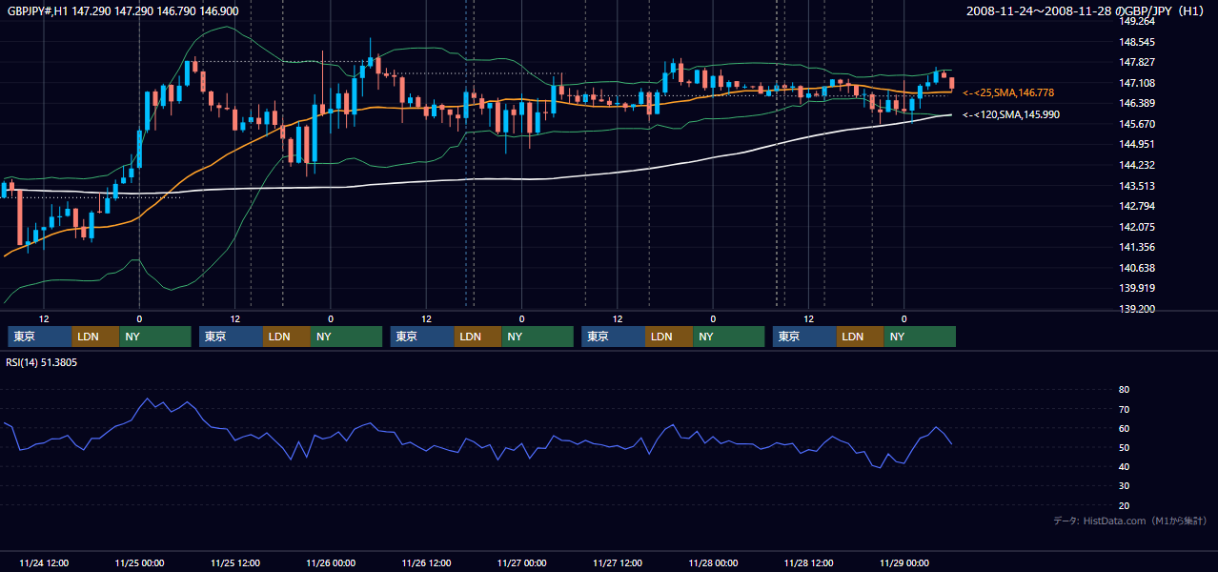Click the 11/26 12:00 time label
The width and height of the screenshot is (1218, 572).
[426, 562]
